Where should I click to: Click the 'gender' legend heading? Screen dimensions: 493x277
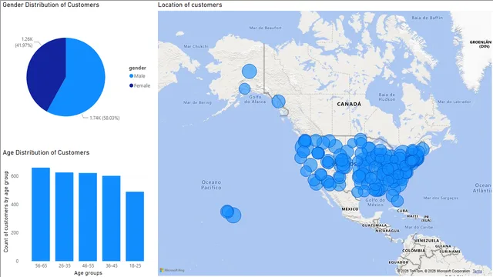pyautogui.click(x=137, y=68)
